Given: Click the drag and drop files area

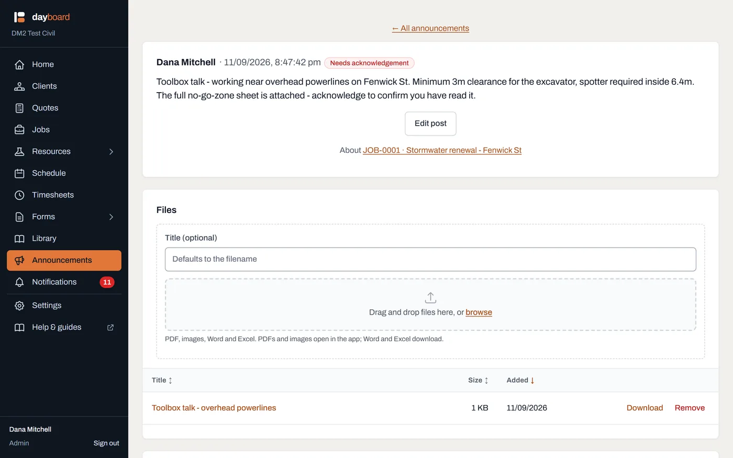Looking at the screenshot, I should coord(430,305).
